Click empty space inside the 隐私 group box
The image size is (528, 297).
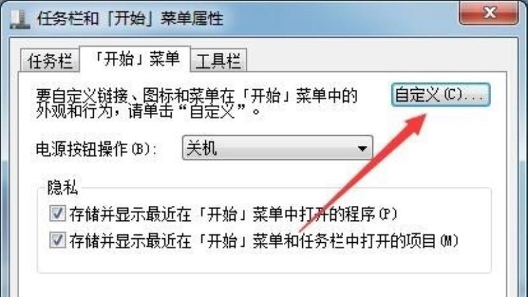pyautogui.click(x=264, y=261)
